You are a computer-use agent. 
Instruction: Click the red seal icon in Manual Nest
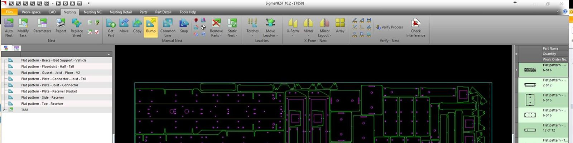tap(196, 20)
